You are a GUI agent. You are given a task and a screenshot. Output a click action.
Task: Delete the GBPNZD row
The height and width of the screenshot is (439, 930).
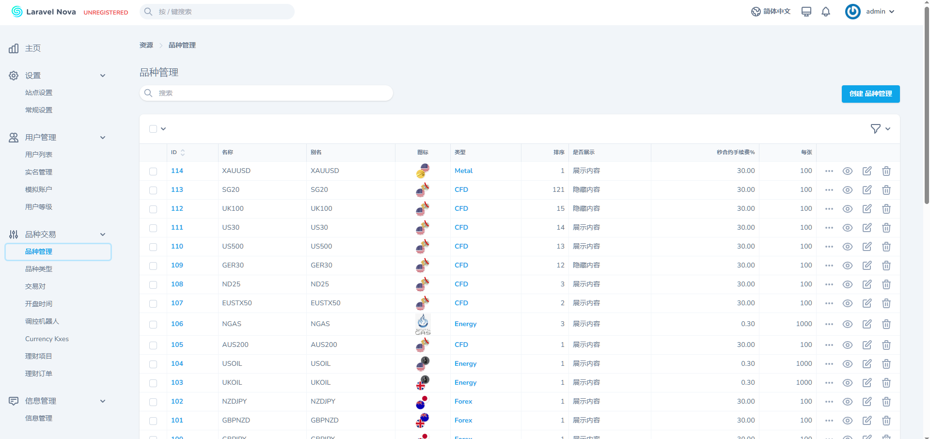tap(886, 421)
